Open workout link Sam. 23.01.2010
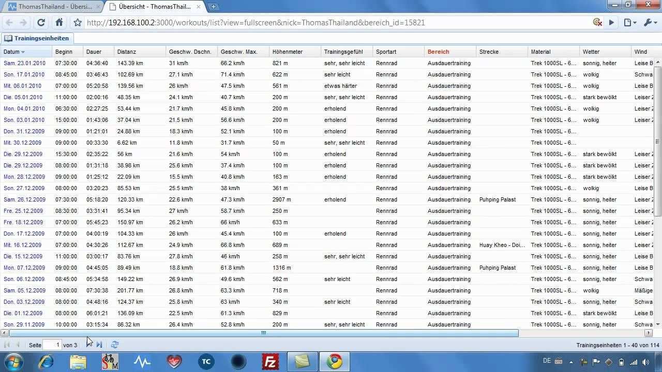 (x=24, y=63)
